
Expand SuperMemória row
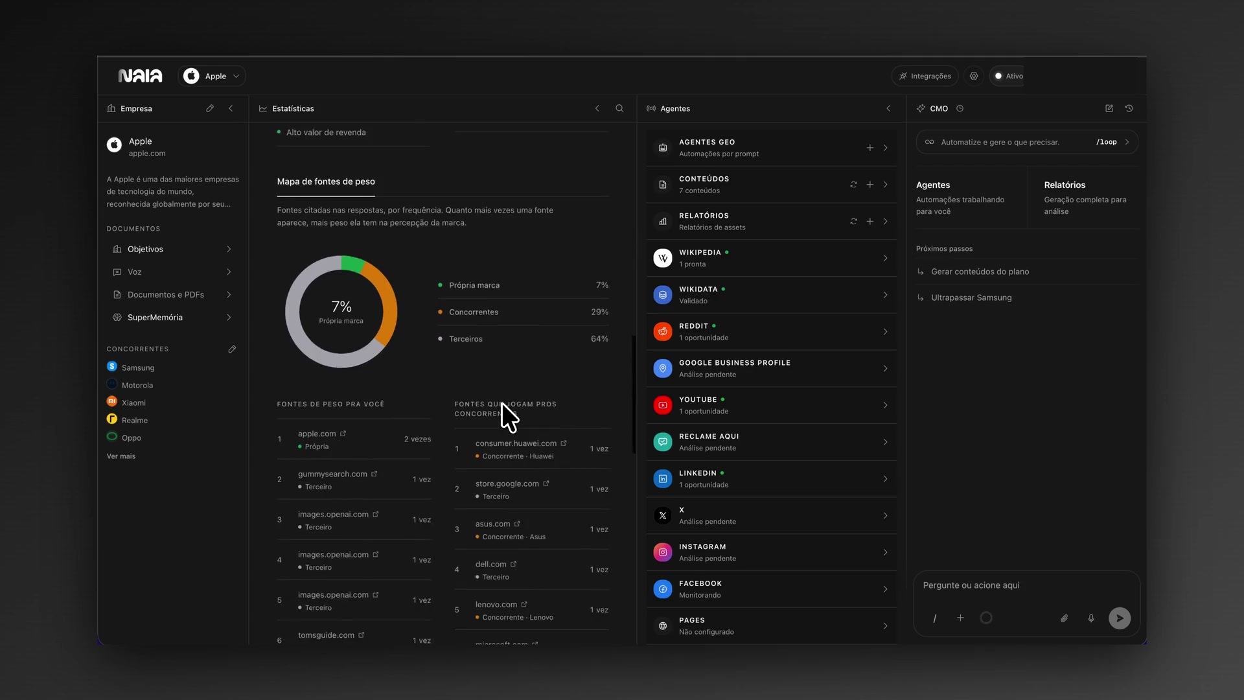pyautogui.click(x=172, y=317)
